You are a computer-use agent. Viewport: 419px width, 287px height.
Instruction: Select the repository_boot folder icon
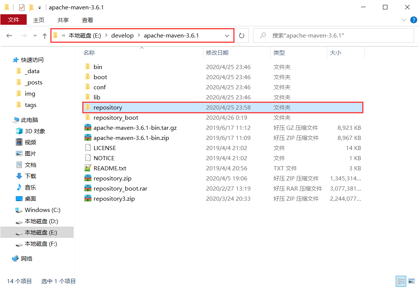(88, 117)
